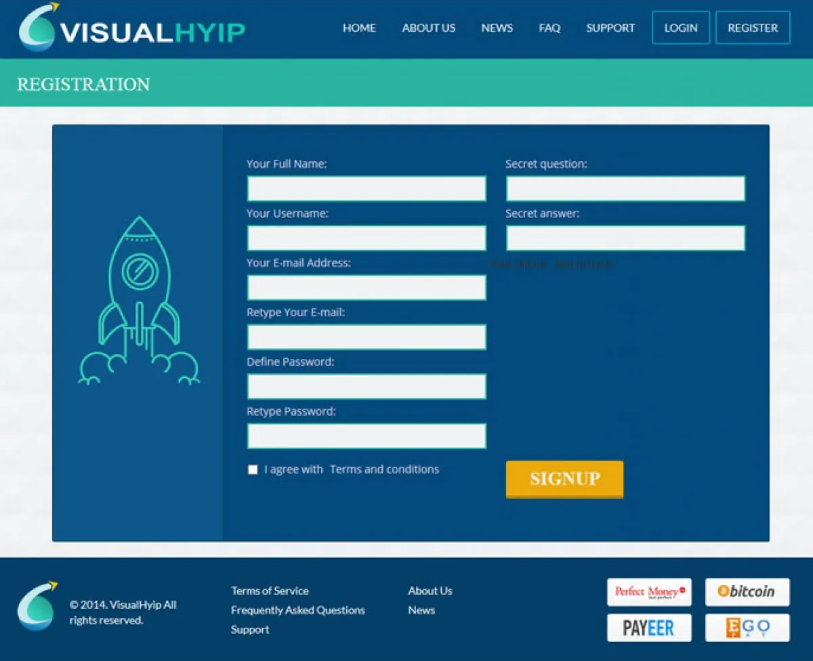The width and height of the screenshot is (813, 661).
Task: Go to the HOME page
Action: 359,28
